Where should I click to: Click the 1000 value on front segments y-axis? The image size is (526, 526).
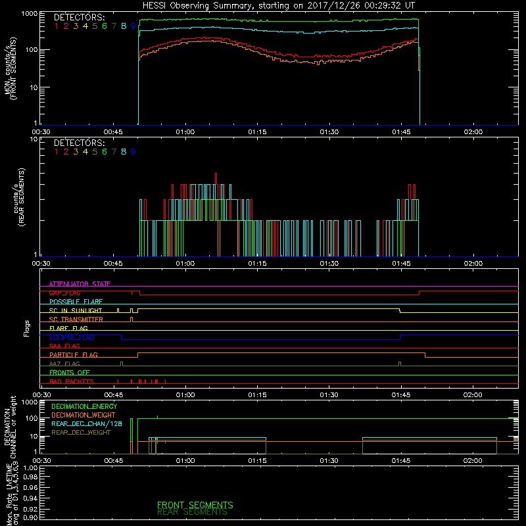click(30, 14)
